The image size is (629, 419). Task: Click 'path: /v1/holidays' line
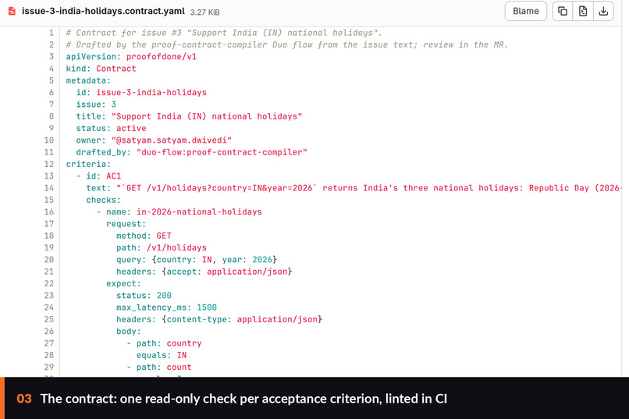coord(162,248)
